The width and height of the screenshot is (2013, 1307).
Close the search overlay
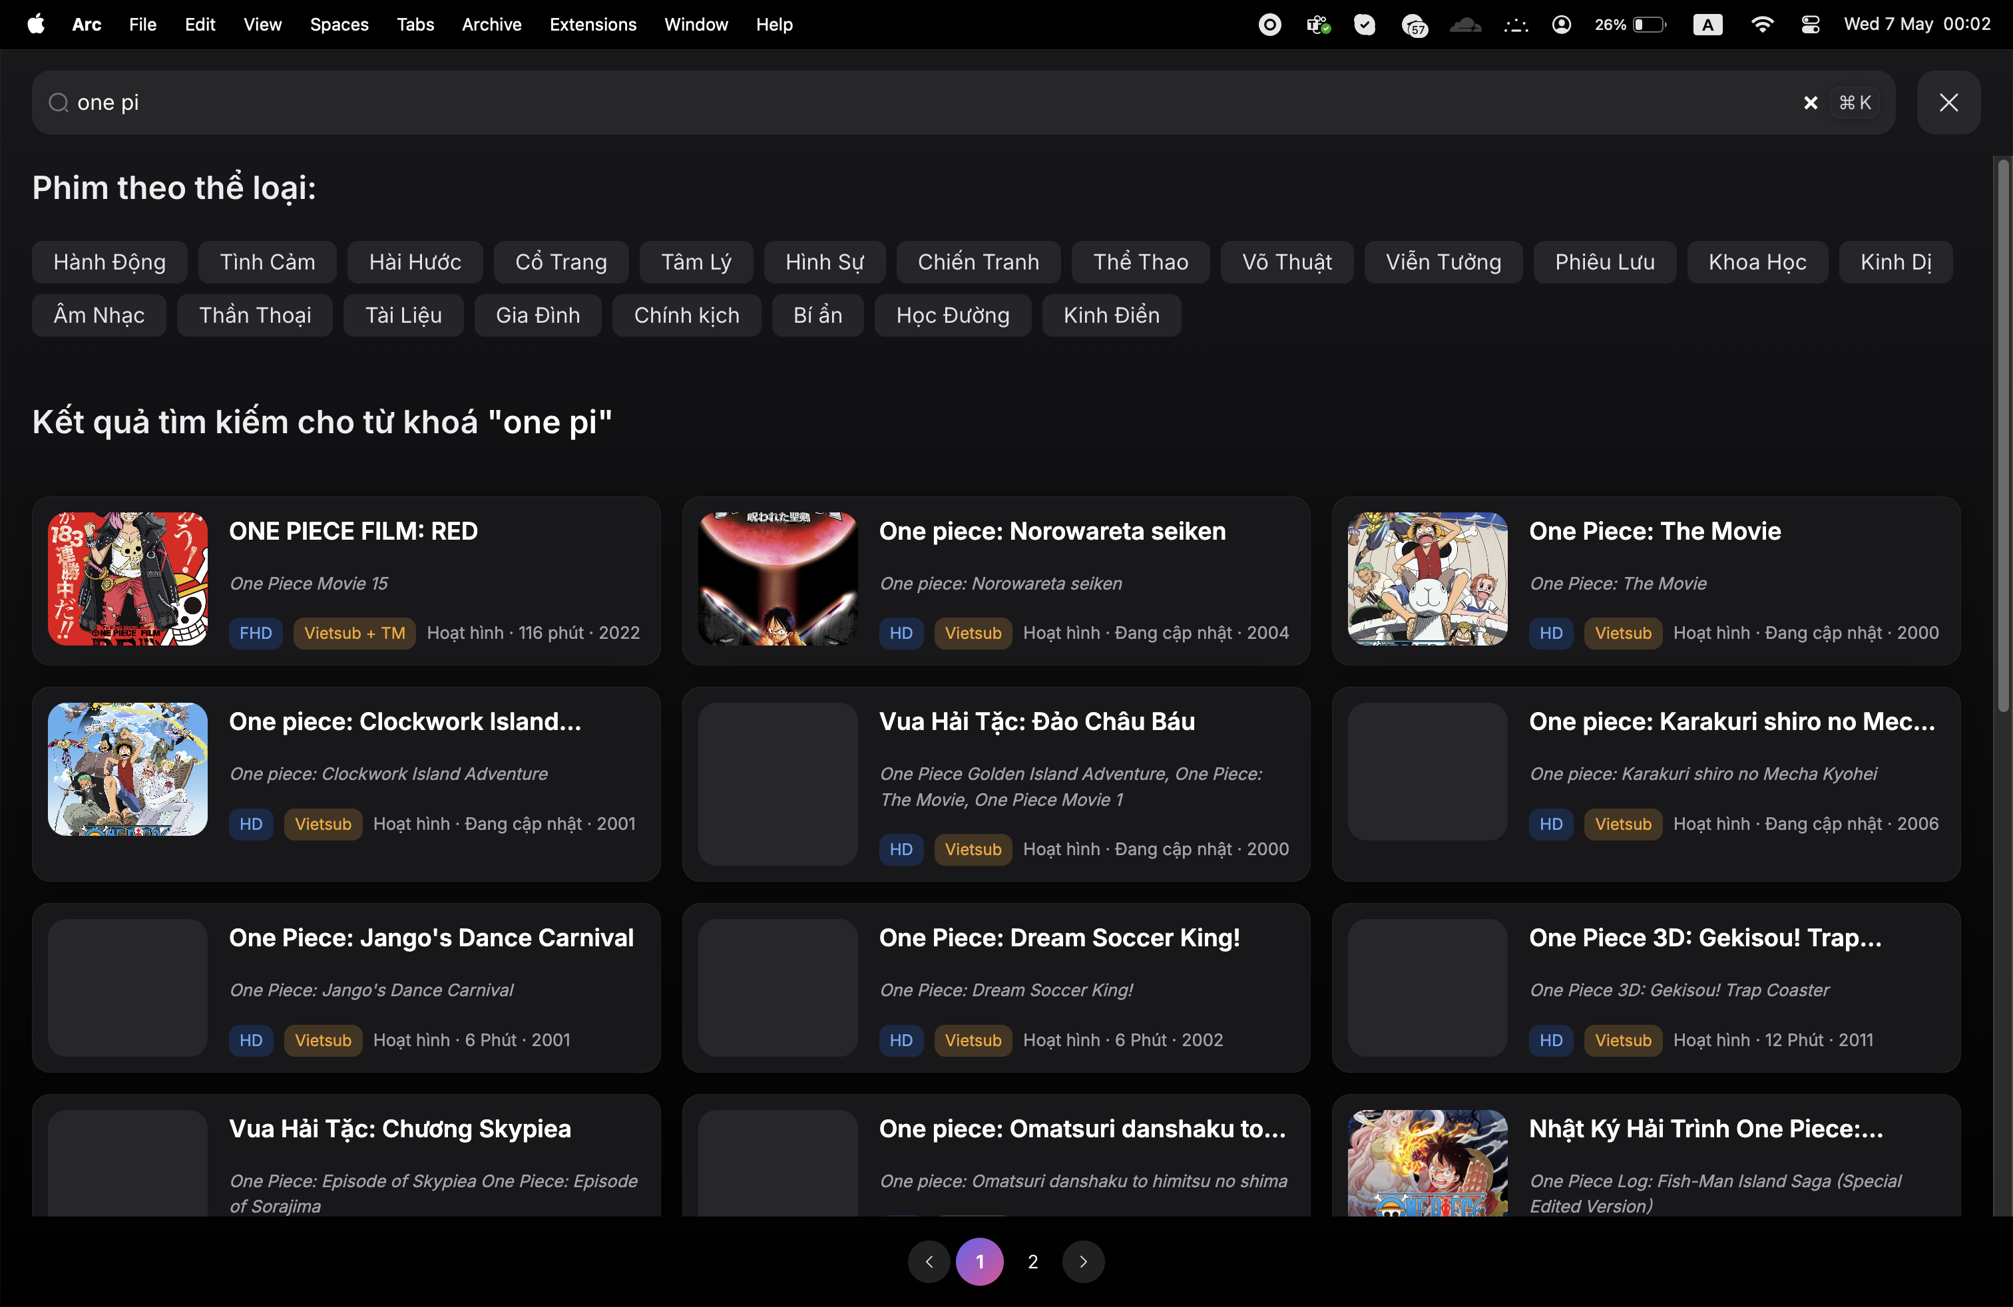pos(1948,102)
